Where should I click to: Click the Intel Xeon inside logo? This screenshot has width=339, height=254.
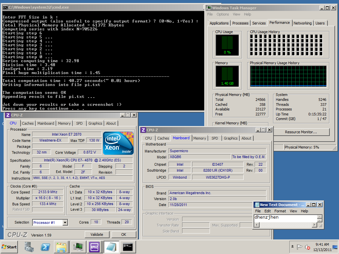pos(118,143)
